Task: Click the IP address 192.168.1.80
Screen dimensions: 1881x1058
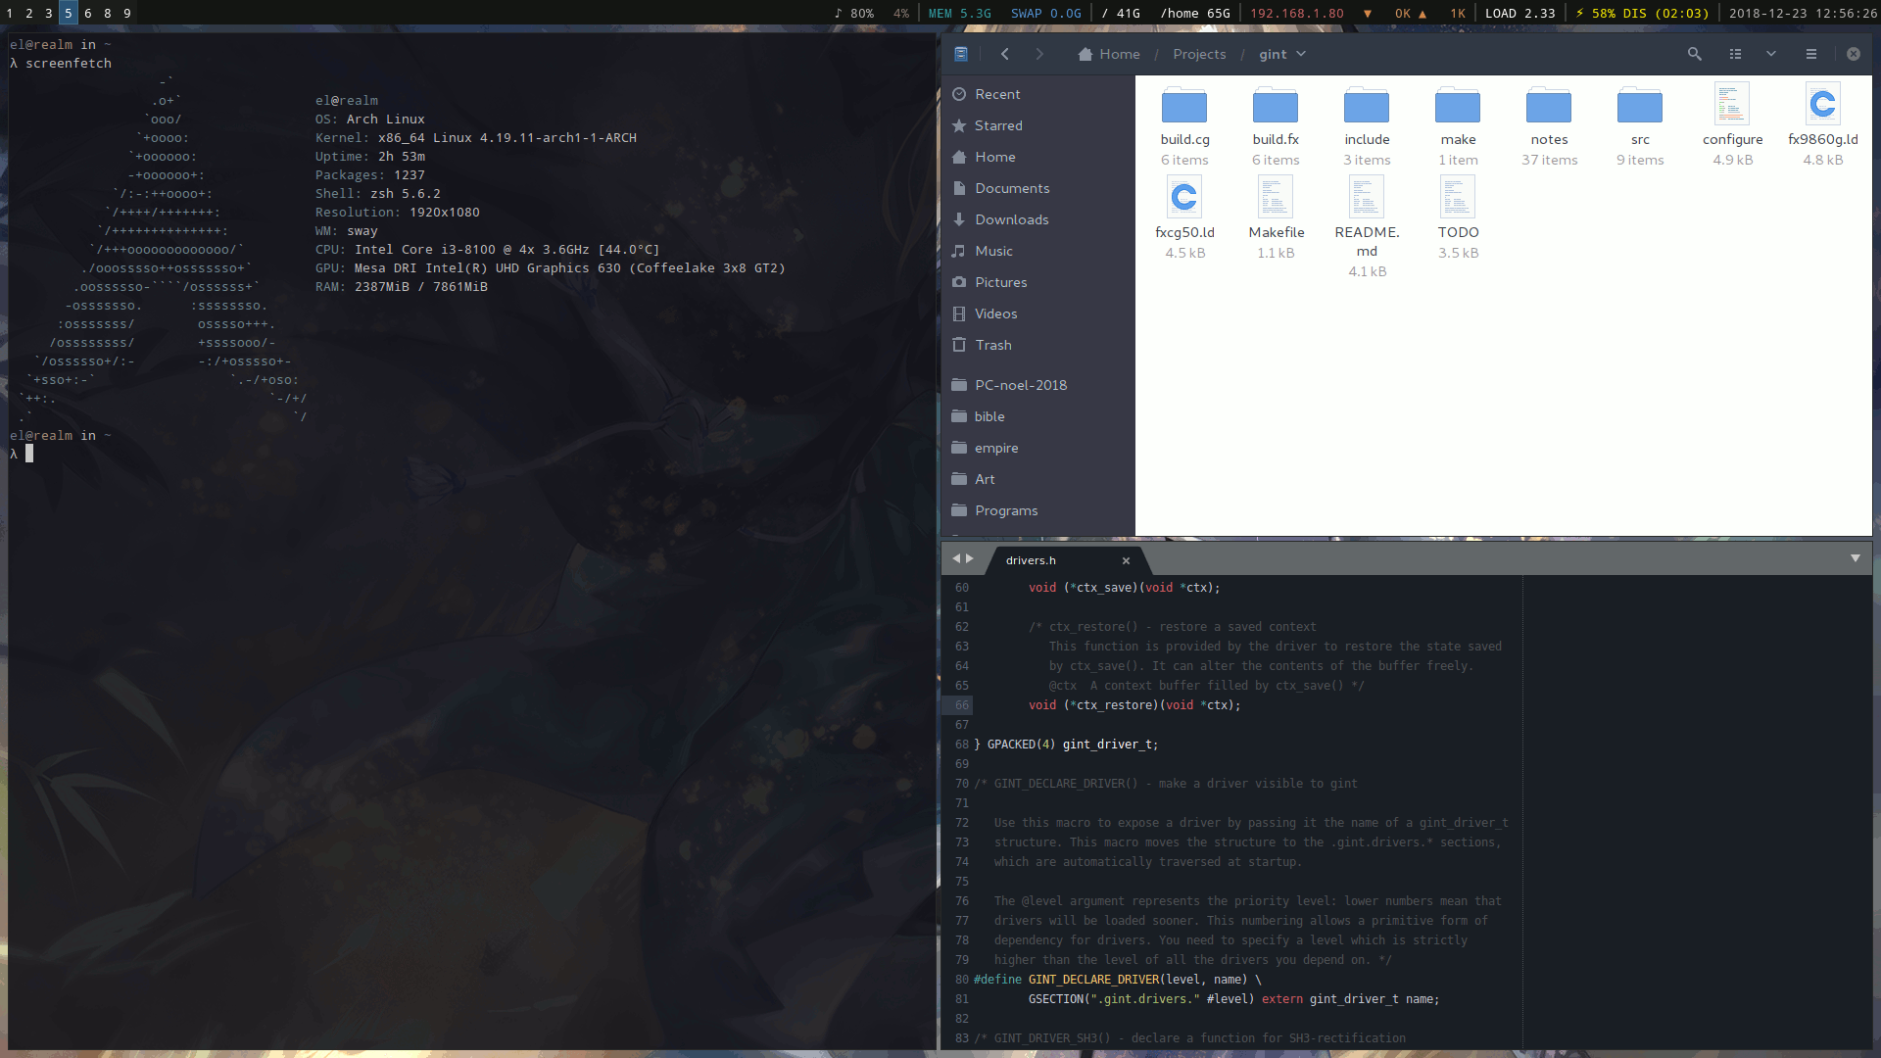Action: [1297, 13]
